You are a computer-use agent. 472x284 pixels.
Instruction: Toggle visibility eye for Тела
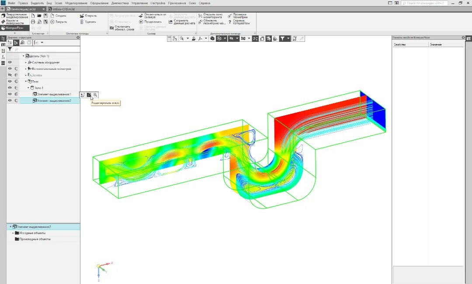point(10,81)
